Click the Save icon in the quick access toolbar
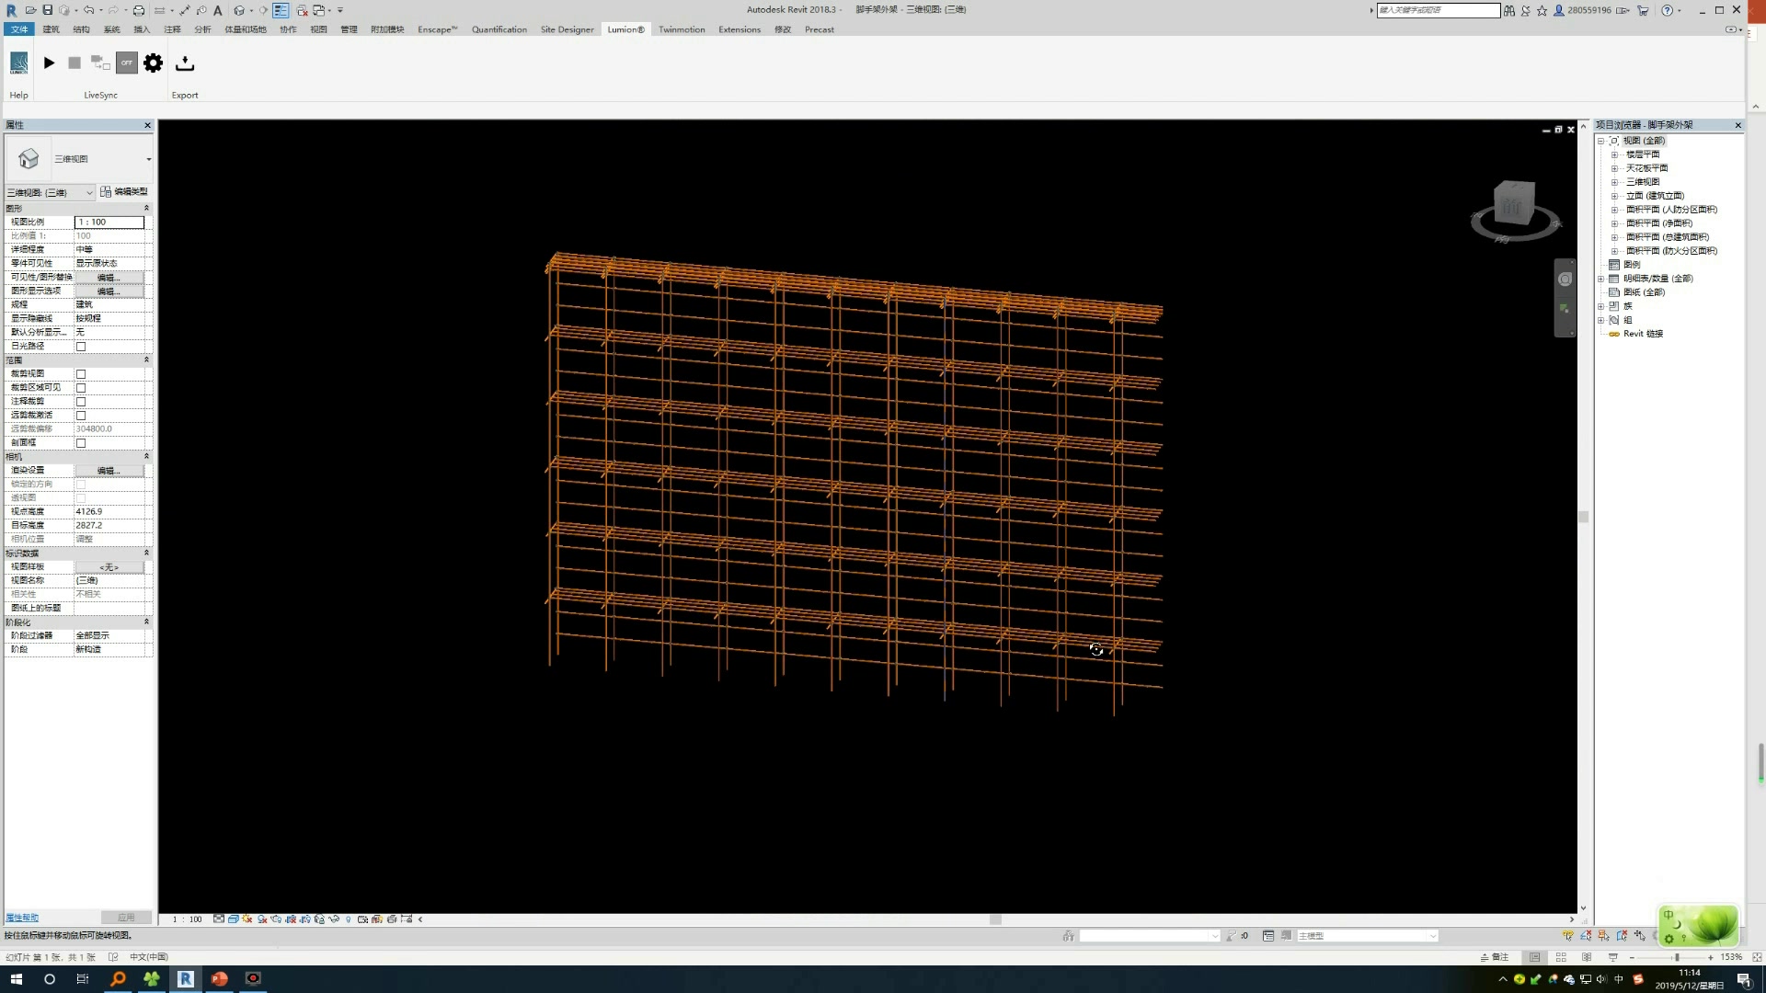This screenshot has height=993, width=1766. click(47, 10)
